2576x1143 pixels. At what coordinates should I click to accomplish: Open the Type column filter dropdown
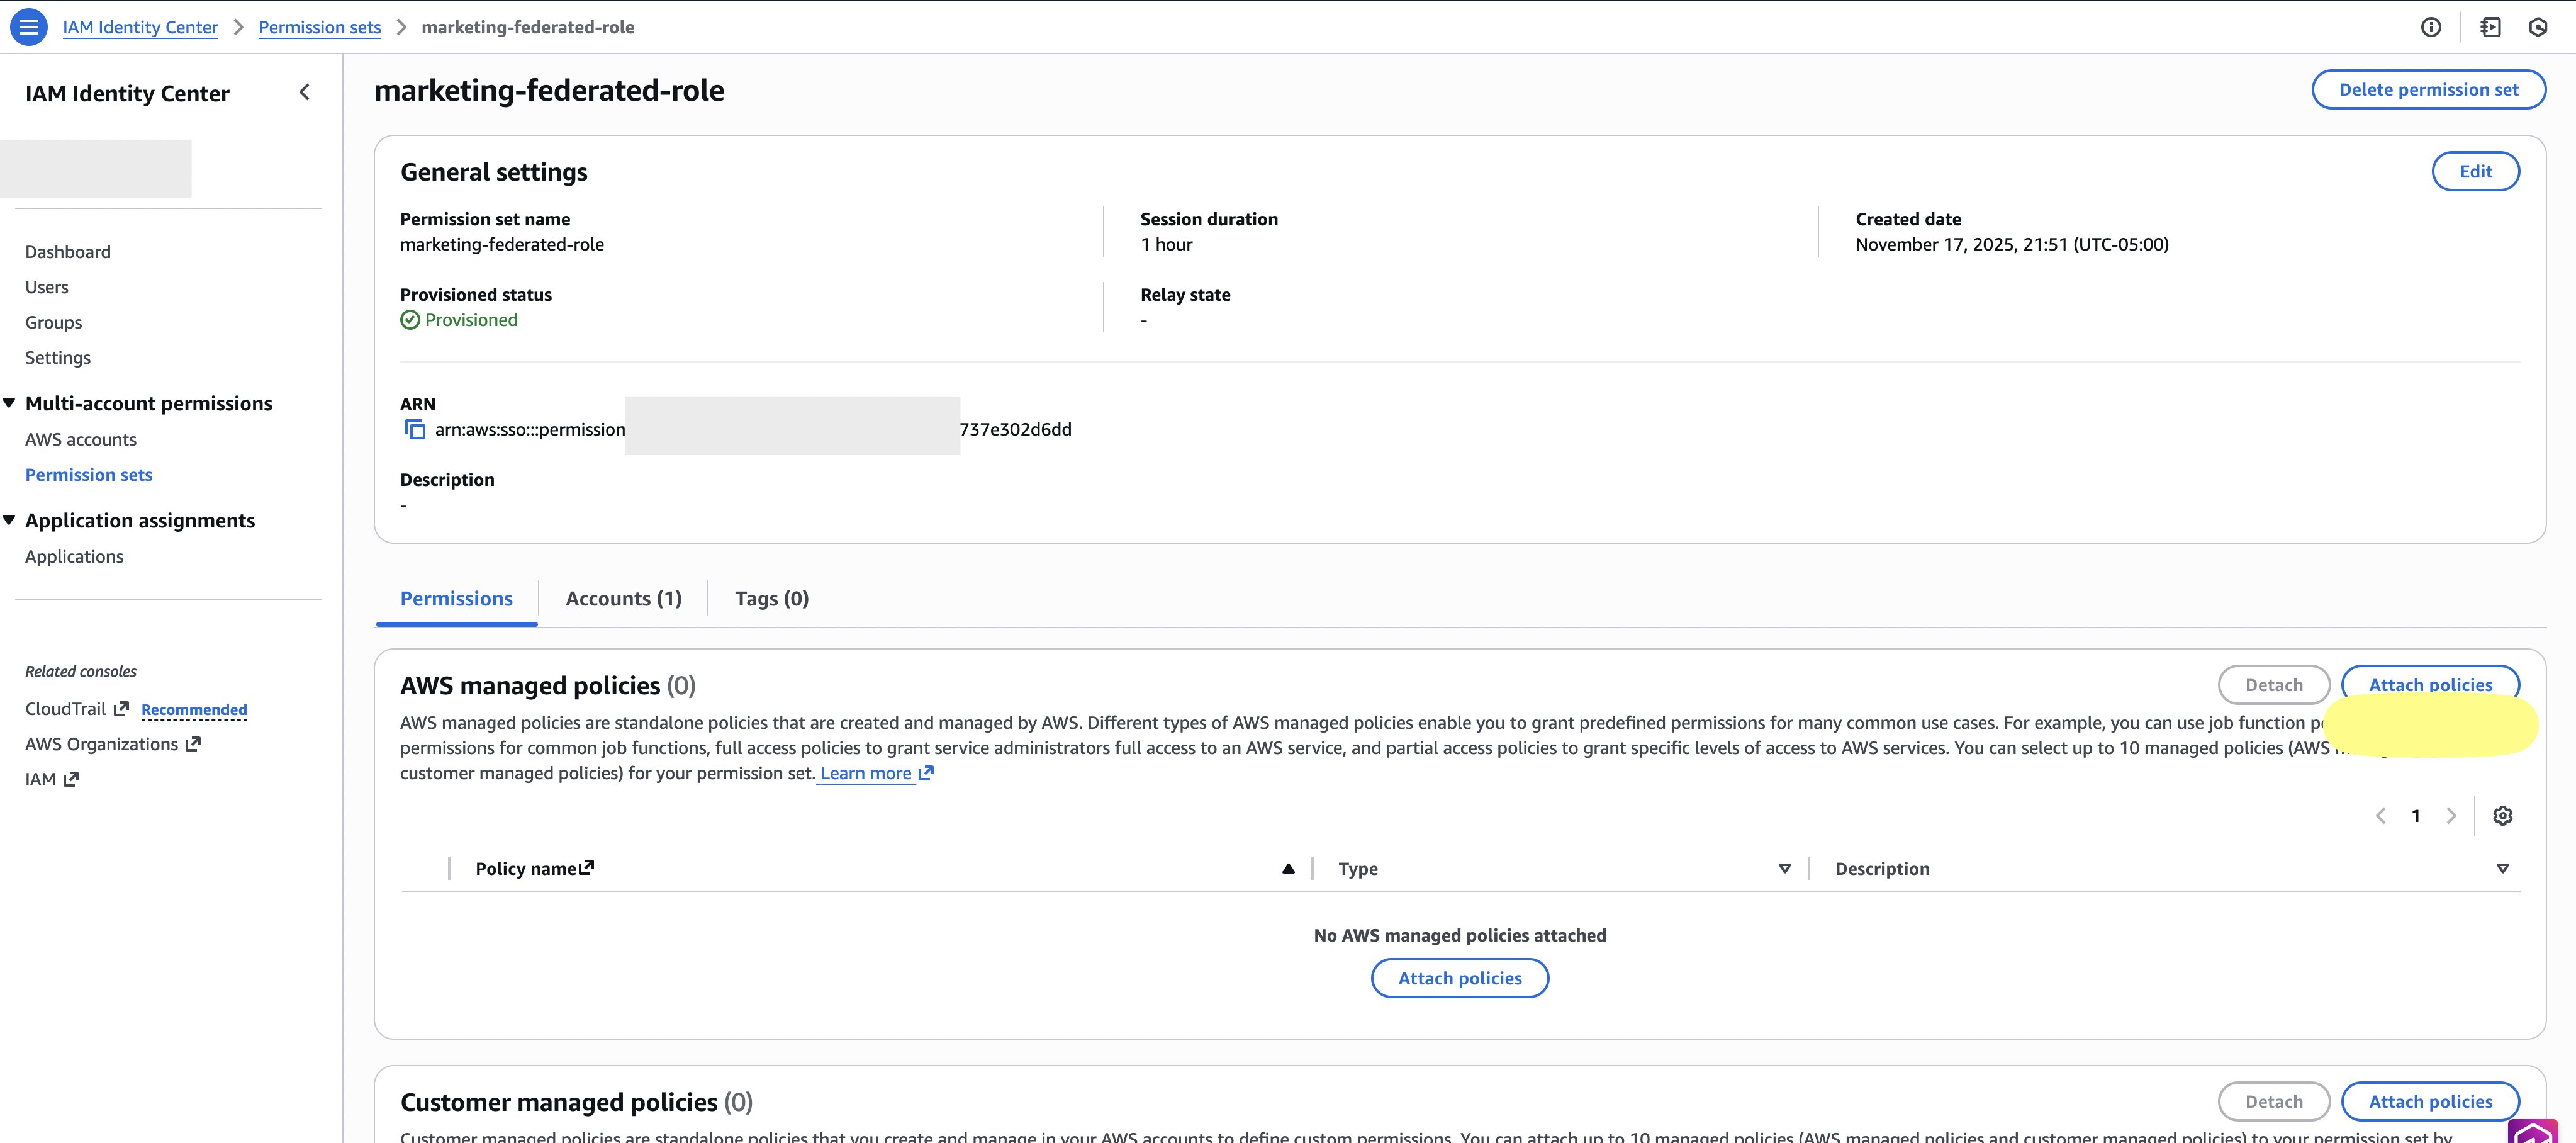pos(1785,868)
